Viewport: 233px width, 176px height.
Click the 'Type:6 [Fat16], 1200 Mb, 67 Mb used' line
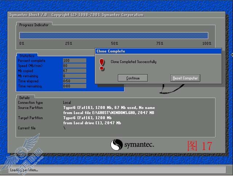pos(109,107)
